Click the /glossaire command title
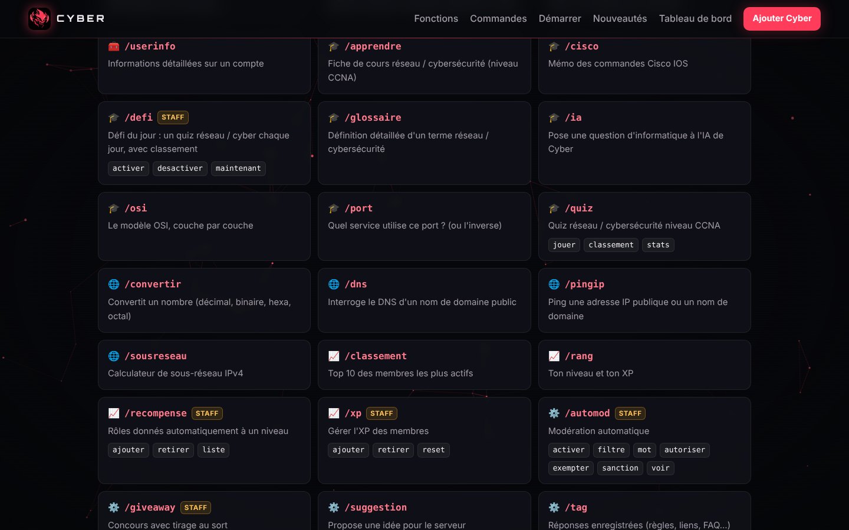849x530 pixels. (373, 118)
